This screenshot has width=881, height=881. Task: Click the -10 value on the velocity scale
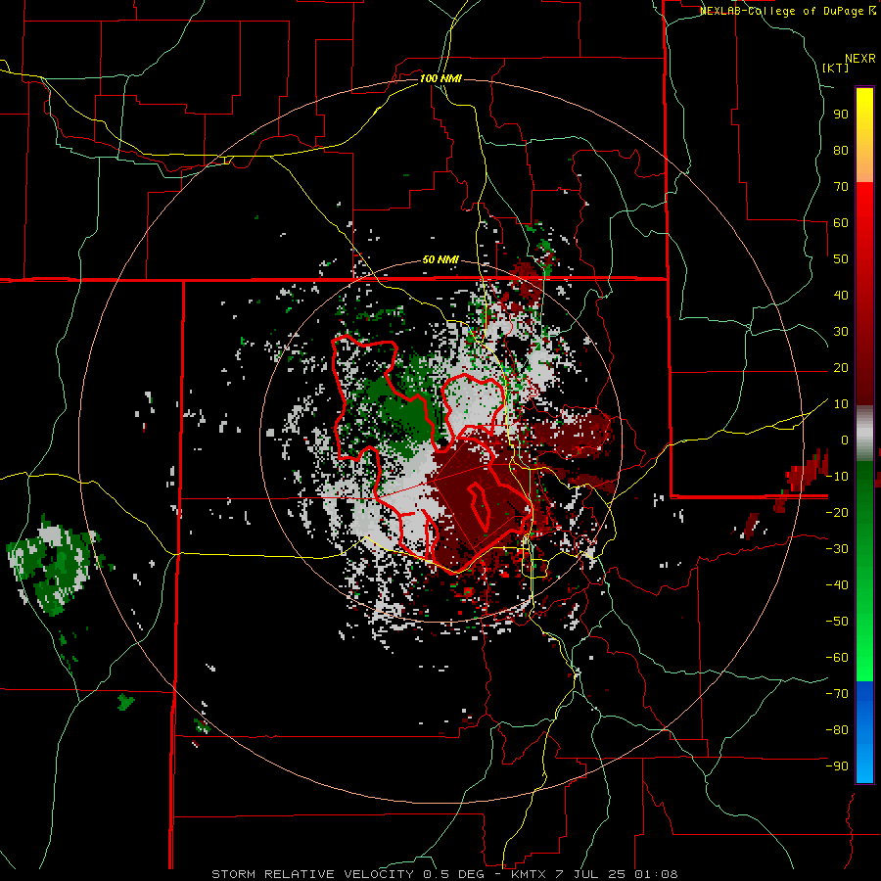[837, 477]
